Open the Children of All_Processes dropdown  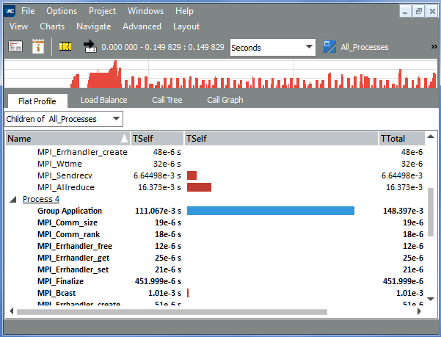64,119
